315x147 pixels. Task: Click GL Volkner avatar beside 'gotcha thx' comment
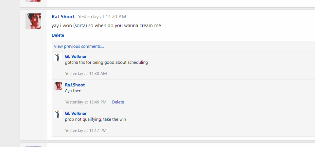[58, 57]
